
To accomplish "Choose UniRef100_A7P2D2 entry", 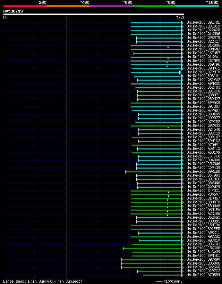I will click(x=203, y=122).
